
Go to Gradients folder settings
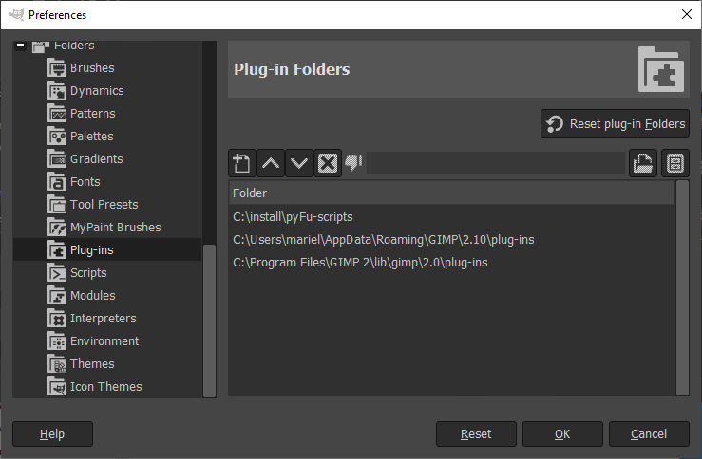click(97, 159)
